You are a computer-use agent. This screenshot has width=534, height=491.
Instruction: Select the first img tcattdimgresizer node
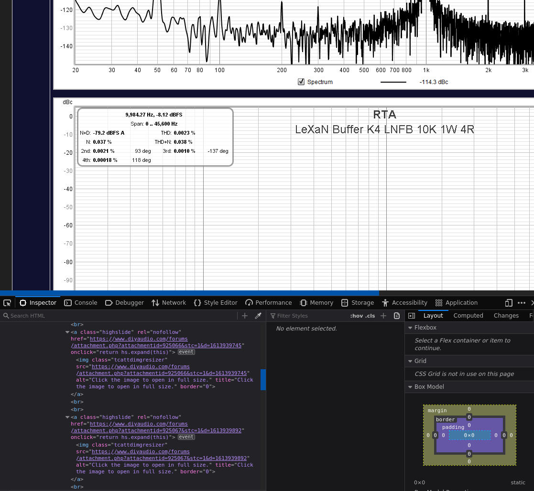point(164,374)
